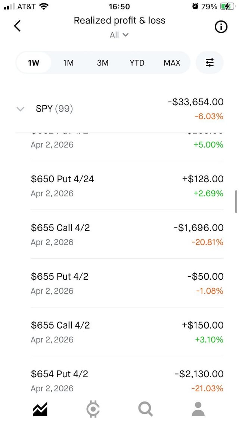Collapse the SPY (99) group chevron
Image resolution: width=239 pixels, height=425 pixels.
pyautogui.click(x=21, y=109)
